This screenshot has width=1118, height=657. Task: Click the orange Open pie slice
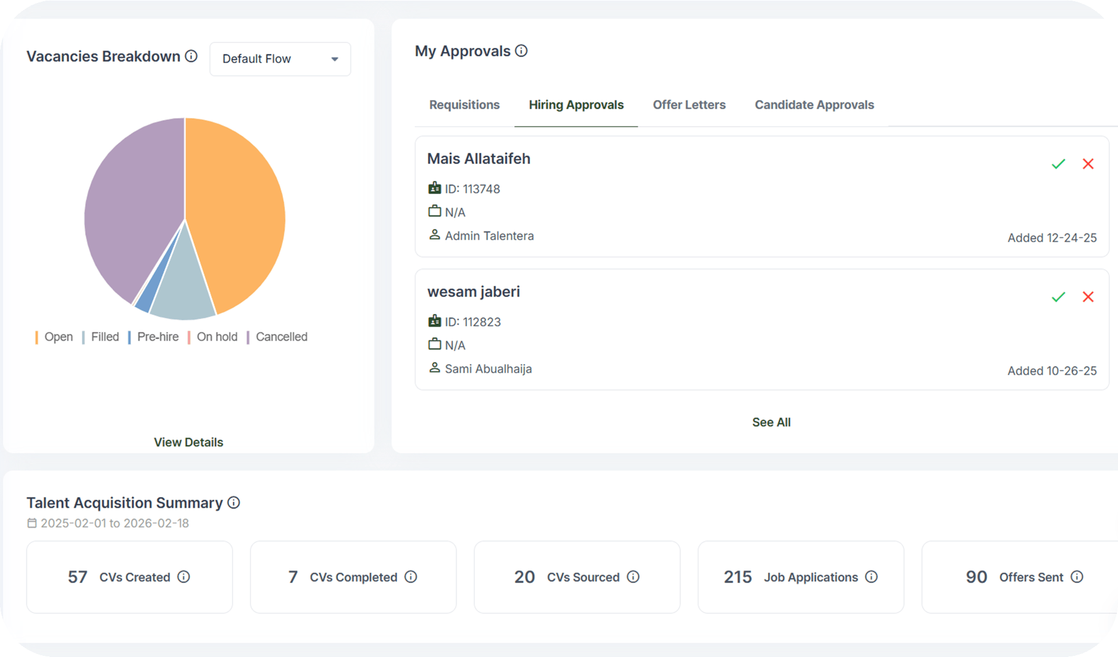pyautogui.click(x=239, y=209)
